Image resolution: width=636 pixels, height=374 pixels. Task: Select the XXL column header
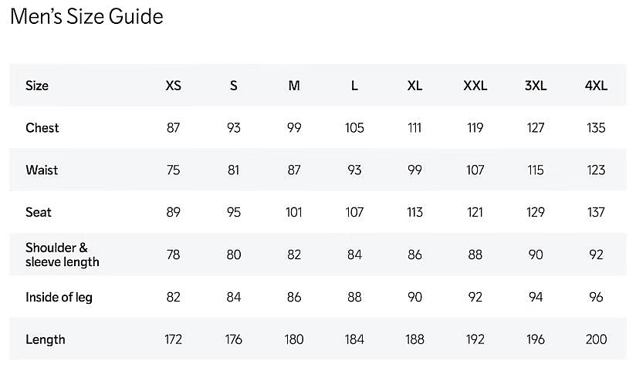pyautogui.click(x=475, y=86)
